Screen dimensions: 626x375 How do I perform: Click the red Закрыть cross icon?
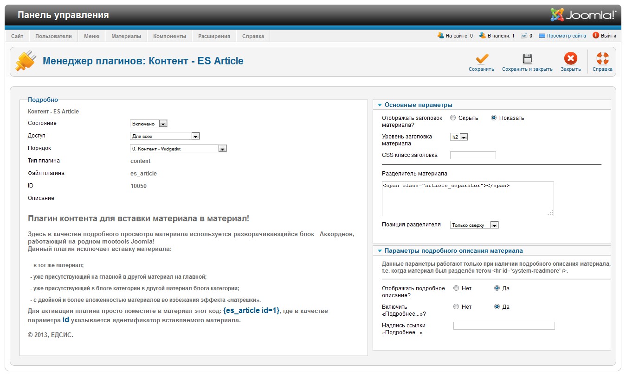pyautogui.click(x=570, y=58)
